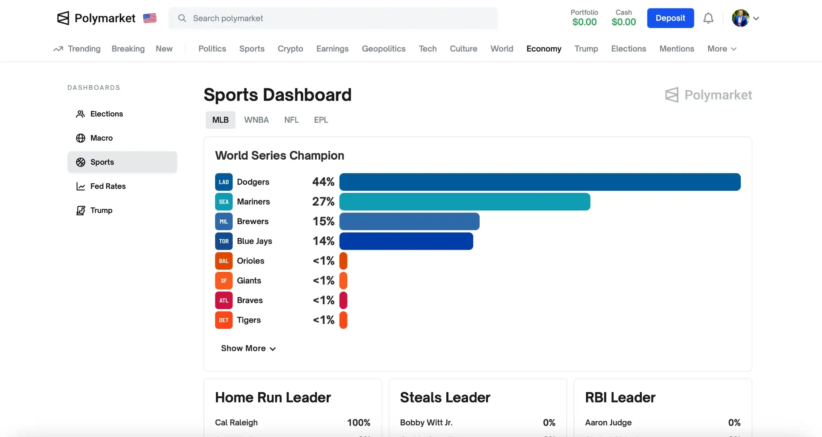The width and height of the screenshot is (822, 437).
Task: Expand the More navigation dropdown
Action: point(722,49)
